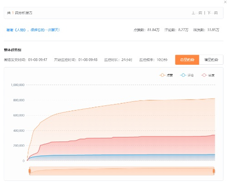Close the analysis report dialog

click(x=225, y=2)
